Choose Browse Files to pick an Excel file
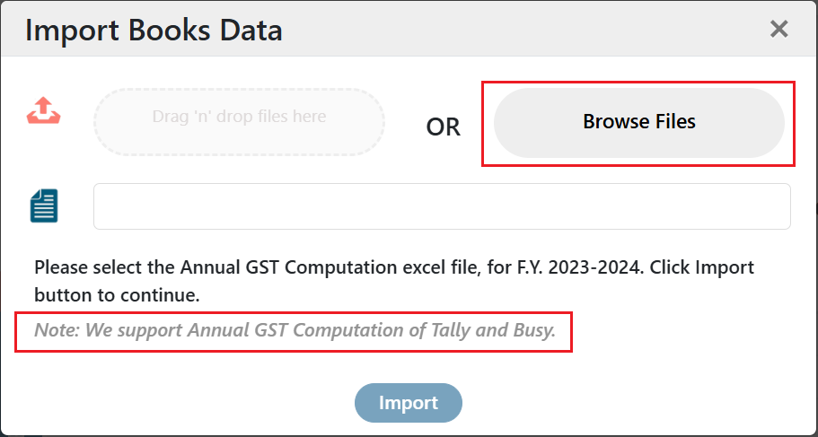Viewport: 818px width, 437px height. pyautogui.click(x=639, y=123)
